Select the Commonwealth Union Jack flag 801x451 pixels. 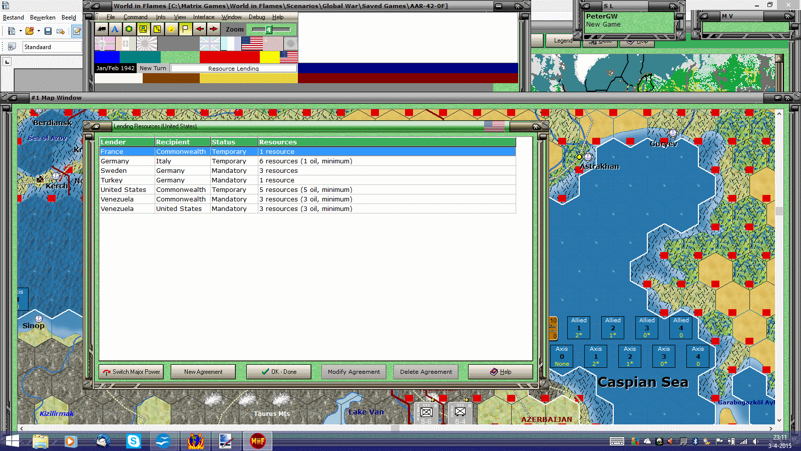[210, 44]
